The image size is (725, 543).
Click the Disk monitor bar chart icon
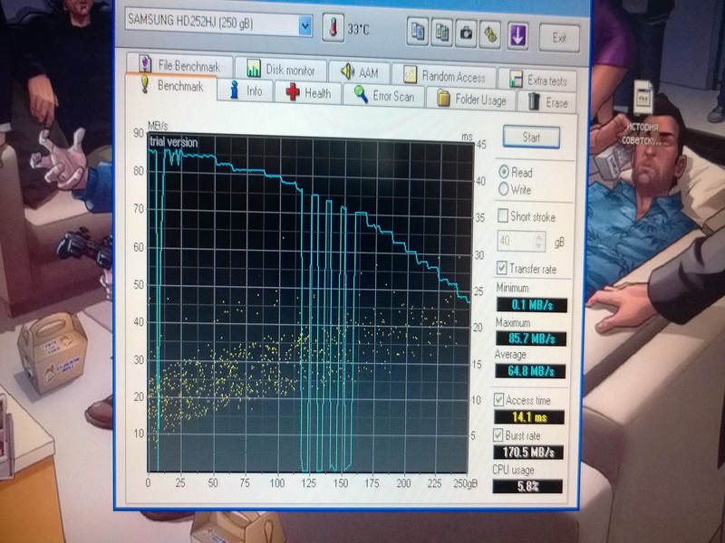[254, 69]
